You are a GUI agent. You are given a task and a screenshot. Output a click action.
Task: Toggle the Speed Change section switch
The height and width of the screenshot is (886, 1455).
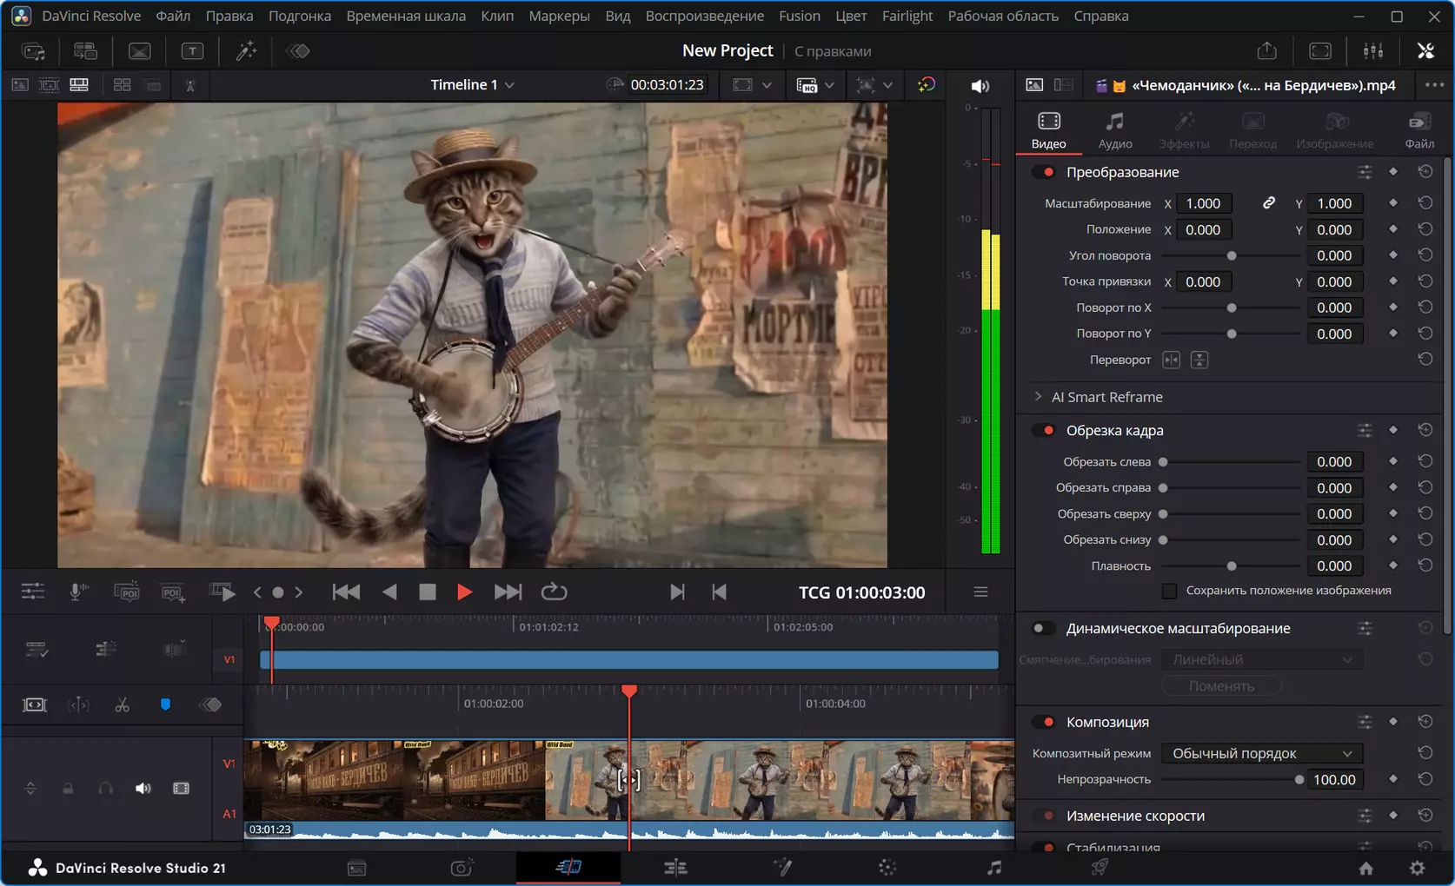[x=1043, y=816]
